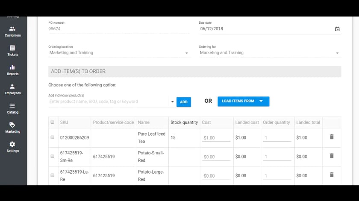359x201 pixels.
Task: Delete the Potato-Small-Red row
Action: [x=332, y=156]
